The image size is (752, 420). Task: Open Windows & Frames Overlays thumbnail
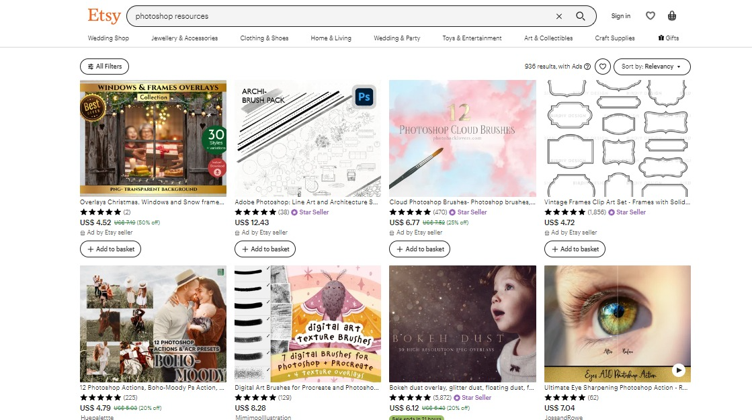click(153, 138)
